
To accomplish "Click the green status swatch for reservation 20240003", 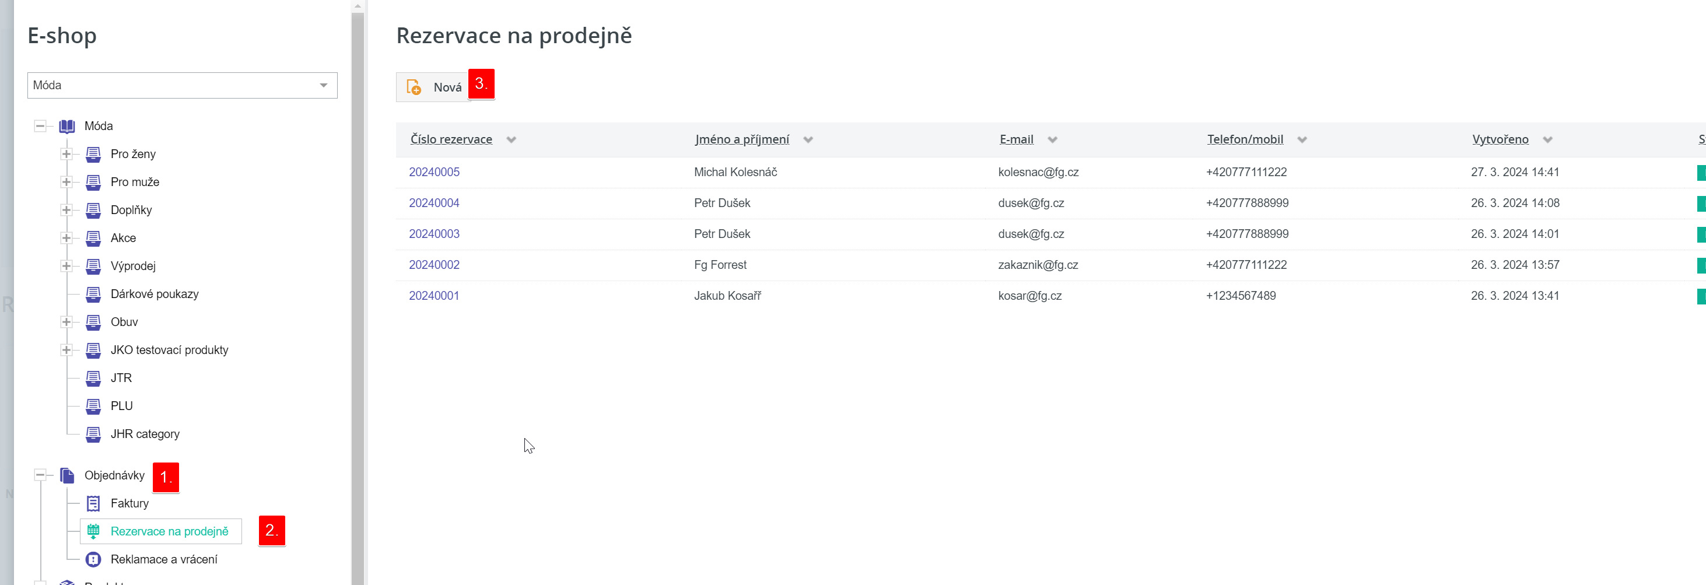I will 1700,234.
